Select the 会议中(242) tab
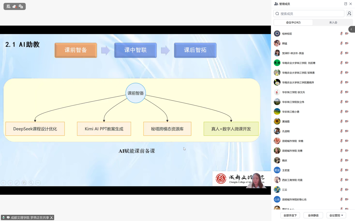 (x=293, y=23)
